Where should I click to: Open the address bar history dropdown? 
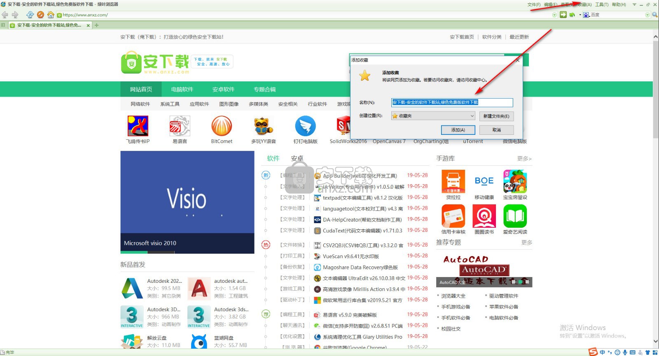point(554,15)
